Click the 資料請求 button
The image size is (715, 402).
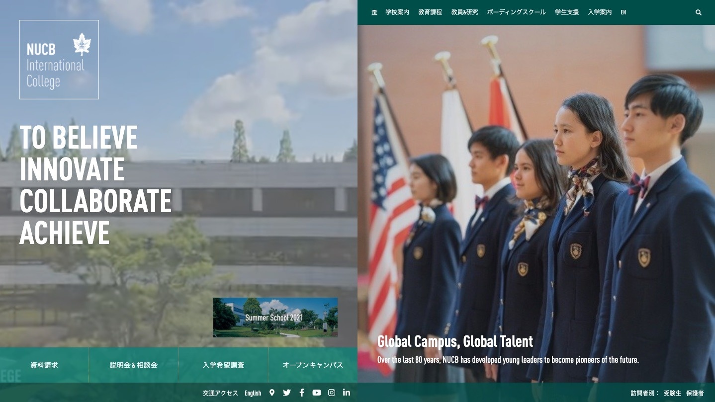pos(44,365)
